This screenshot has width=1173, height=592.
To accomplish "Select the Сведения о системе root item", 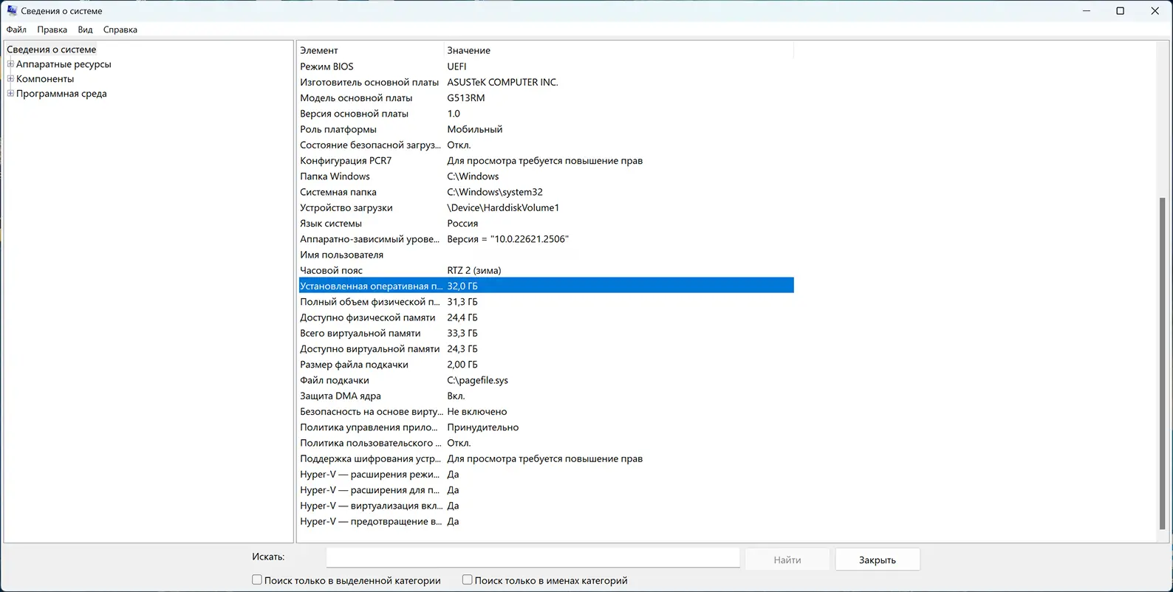I will coord(52,49).
